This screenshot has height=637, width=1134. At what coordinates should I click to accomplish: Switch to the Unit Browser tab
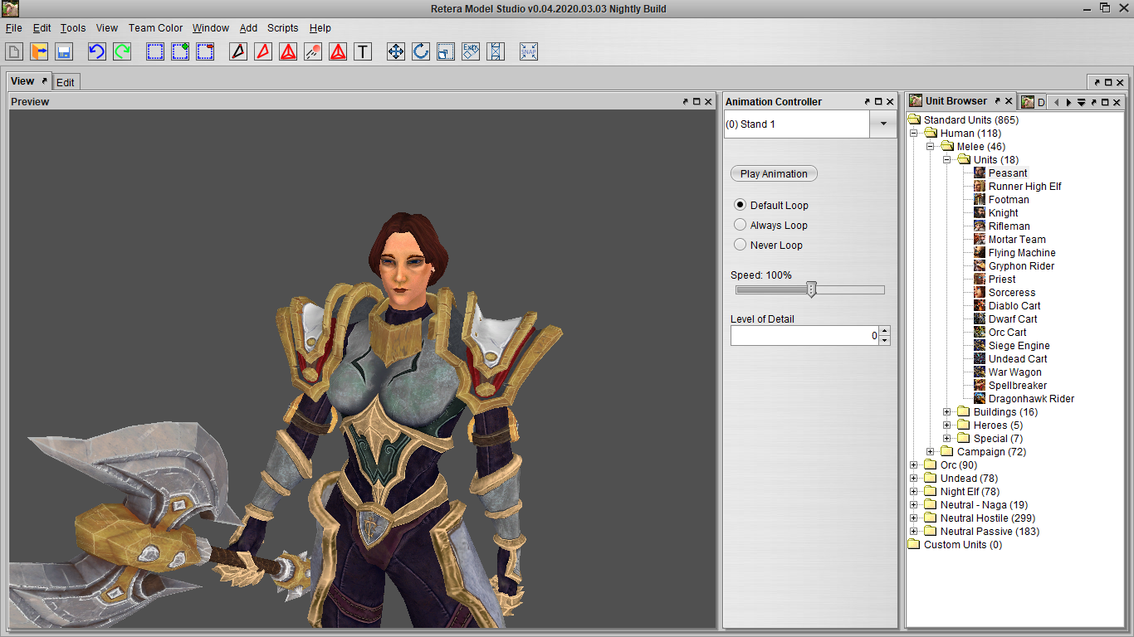pyautogui.click(x=956, y=101)
